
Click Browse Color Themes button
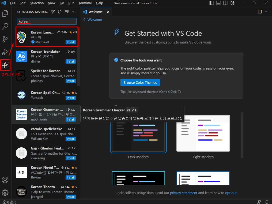tap(140, 82)
